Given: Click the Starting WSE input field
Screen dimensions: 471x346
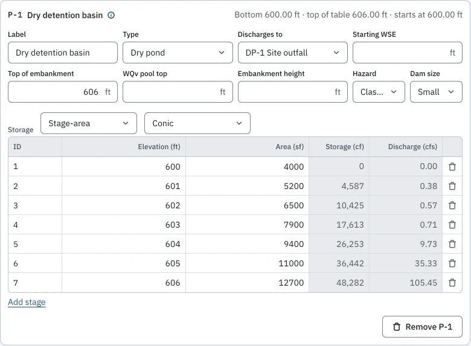Looking at the screenshot, I should [408, 53].
